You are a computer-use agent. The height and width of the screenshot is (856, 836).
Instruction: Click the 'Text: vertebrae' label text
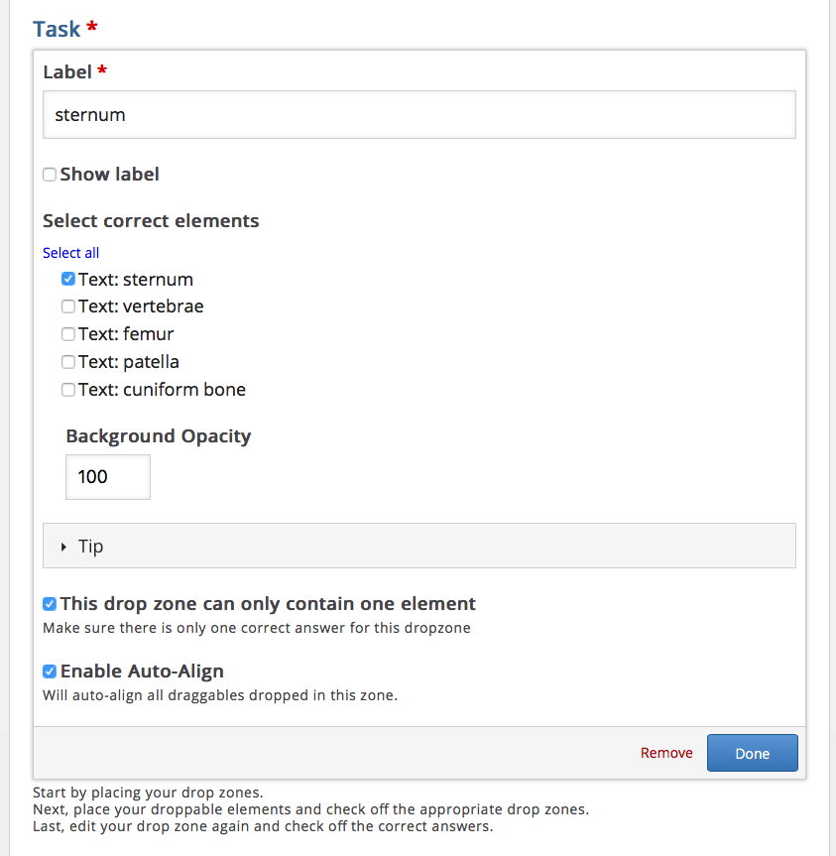pos(141,306)
